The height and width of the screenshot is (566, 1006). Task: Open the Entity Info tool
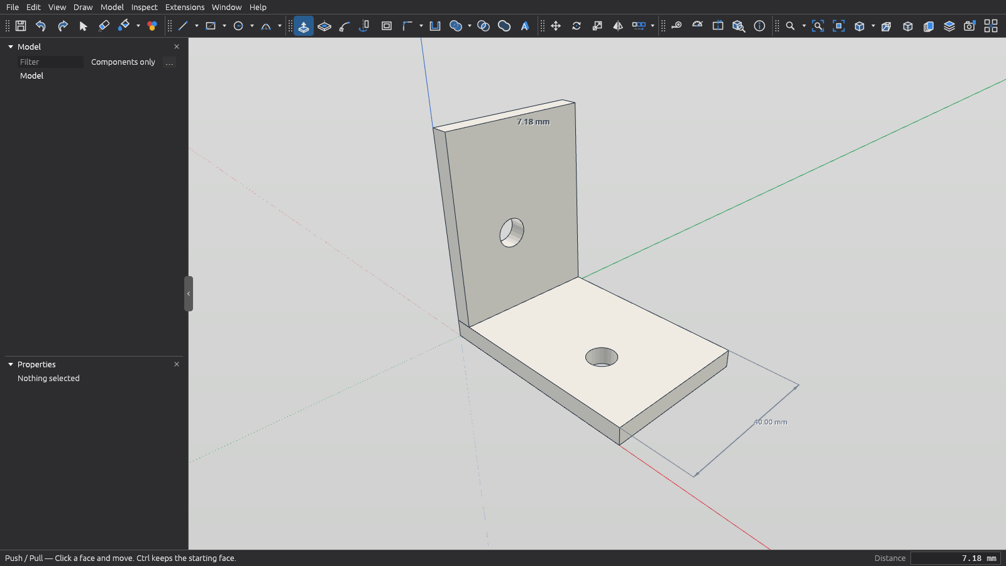point(760,26)
